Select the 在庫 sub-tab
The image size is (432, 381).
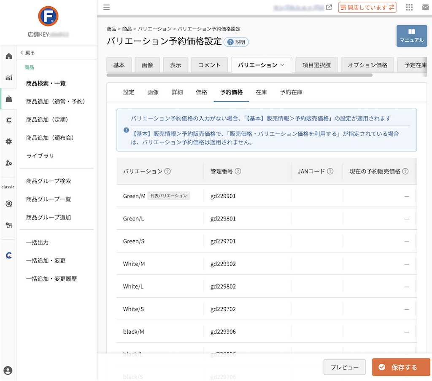(261, 92)
